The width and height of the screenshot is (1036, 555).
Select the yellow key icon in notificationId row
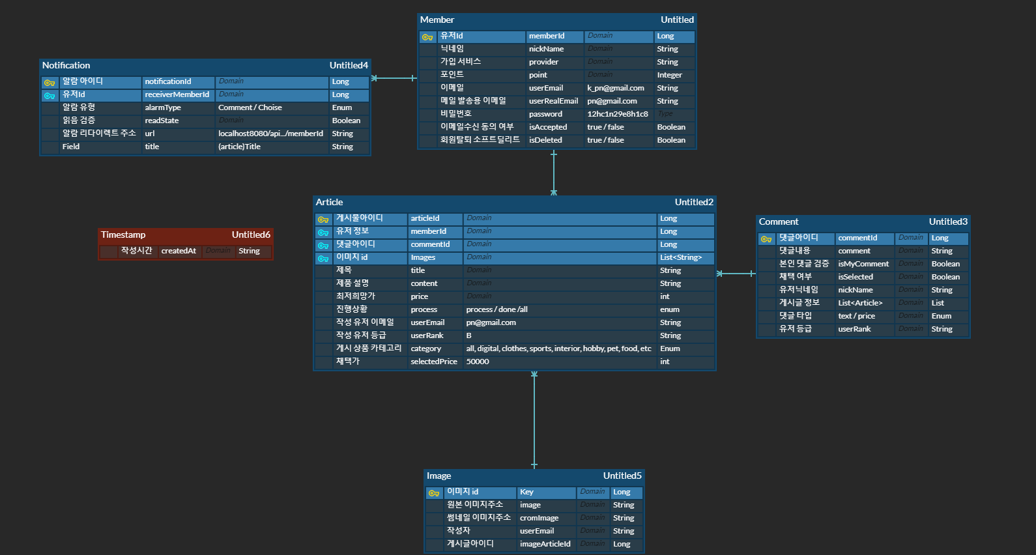point(50,83)
